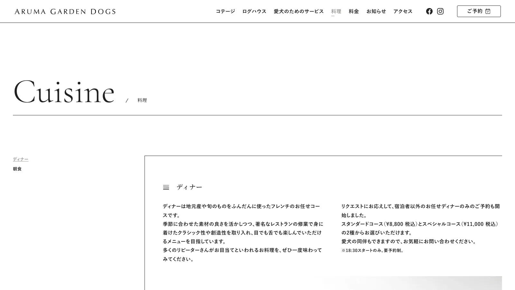Open the Facebook page icon
This screenshot has width=515, height=290.
[429, 11]
